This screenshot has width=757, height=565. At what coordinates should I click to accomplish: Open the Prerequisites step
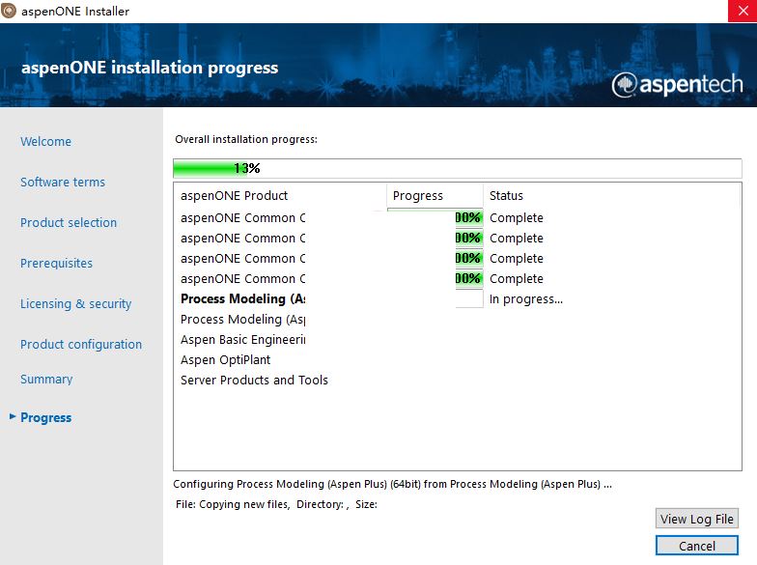(56, 263)
